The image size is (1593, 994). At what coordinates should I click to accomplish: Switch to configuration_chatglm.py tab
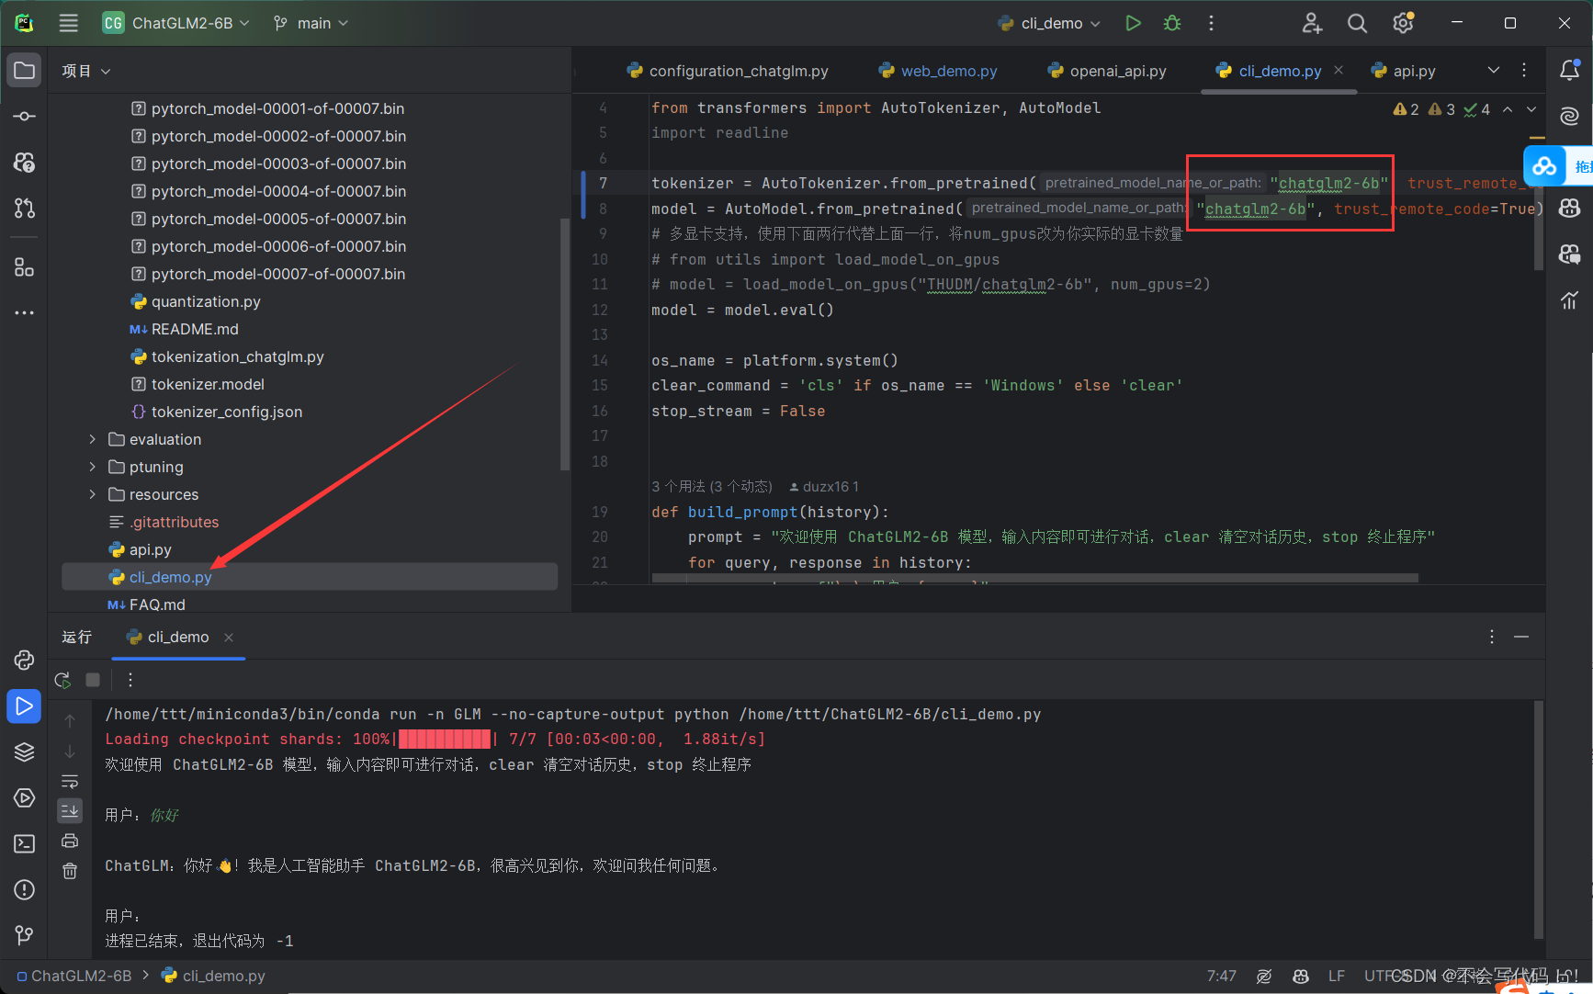[728, 71]
